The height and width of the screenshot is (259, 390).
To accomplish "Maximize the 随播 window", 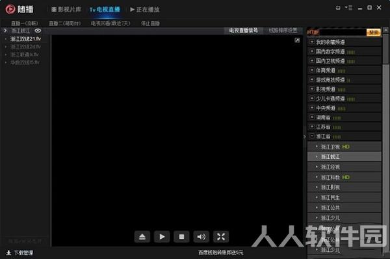I will click(370, 8).
